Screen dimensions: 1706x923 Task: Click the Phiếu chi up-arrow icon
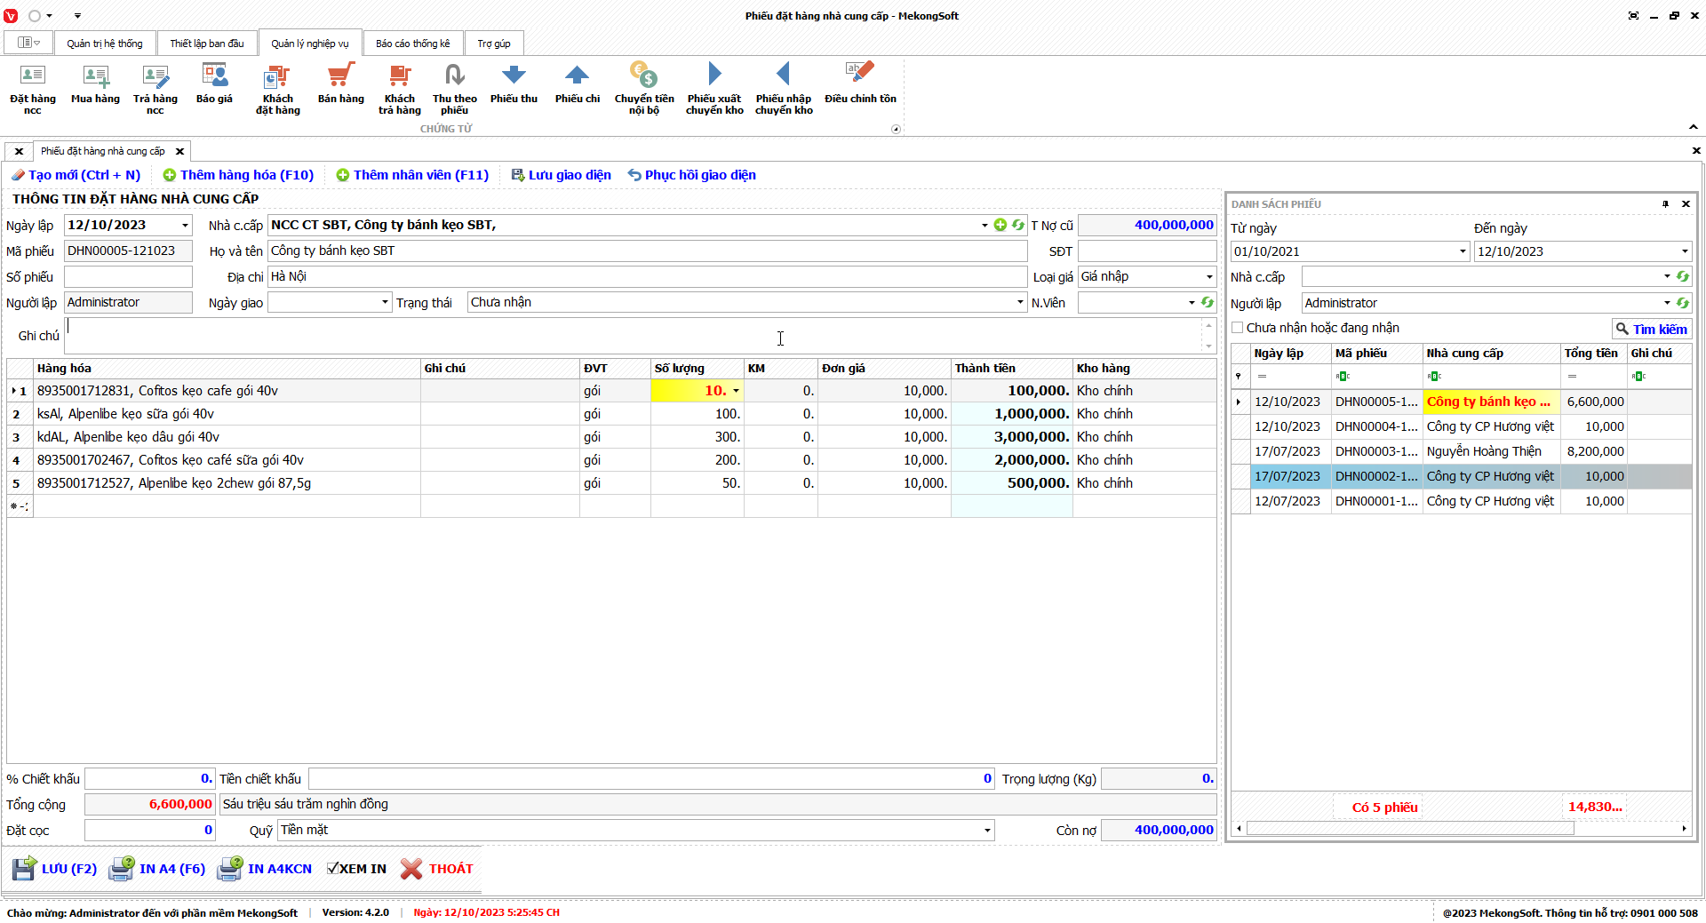click(577, 84)
